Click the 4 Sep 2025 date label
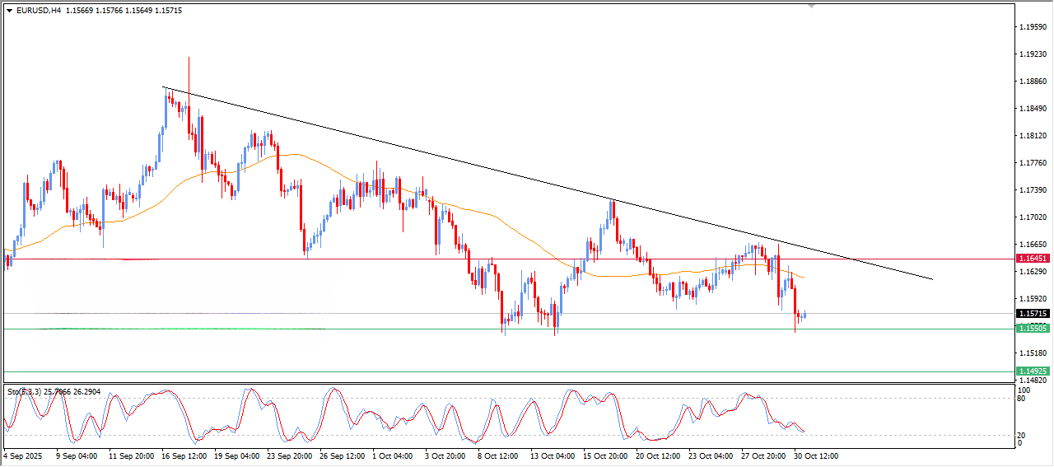 (24, 455)
